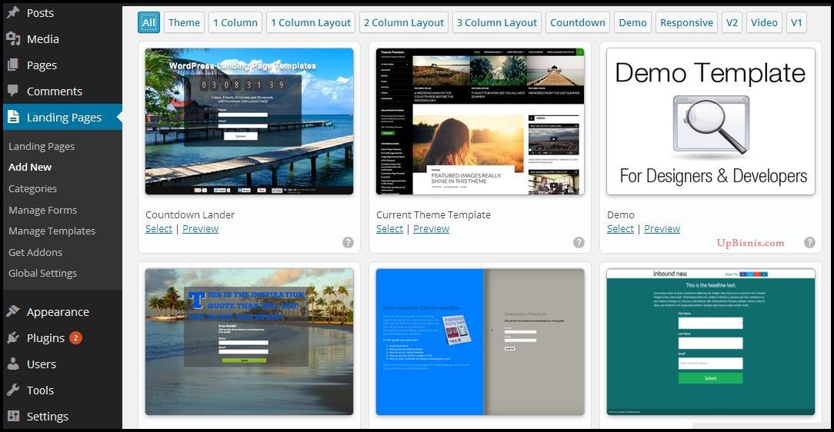Filter templates by Theme

[184, 22]
